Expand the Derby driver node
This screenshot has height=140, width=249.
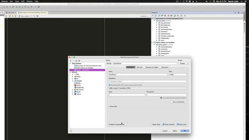(x=73, y=77)
